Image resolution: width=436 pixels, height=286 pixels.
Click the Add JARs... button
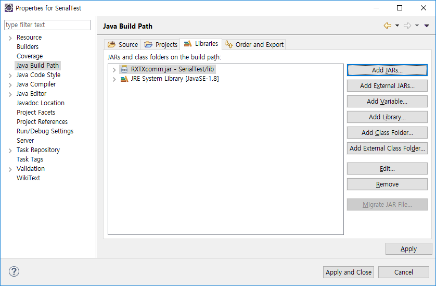(387, 70)
